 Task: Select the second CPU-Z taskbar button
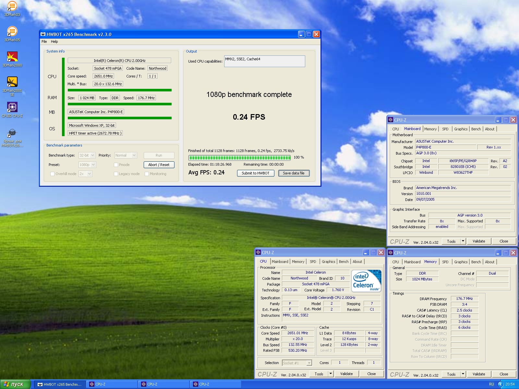click(164, 384)
